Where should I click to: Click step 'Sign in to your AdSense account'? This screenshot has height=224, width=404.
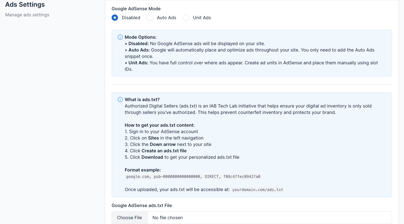pyautogui.click(x=161, y=132)
